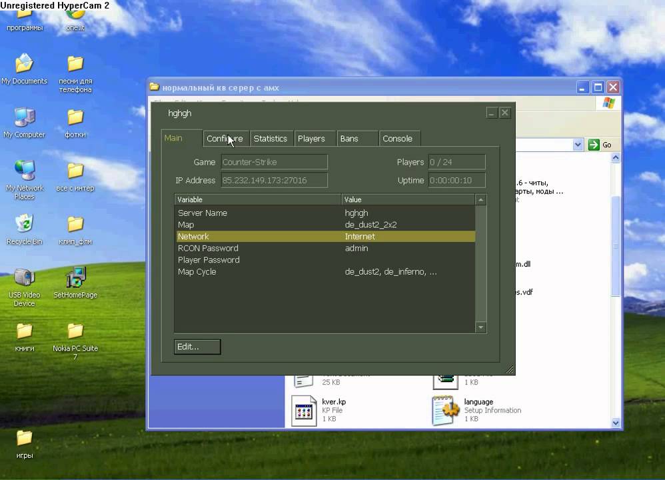The width and height of the screenshot is (665, 480).
Task: Click the Uptime field
Action: pos(456,181)
